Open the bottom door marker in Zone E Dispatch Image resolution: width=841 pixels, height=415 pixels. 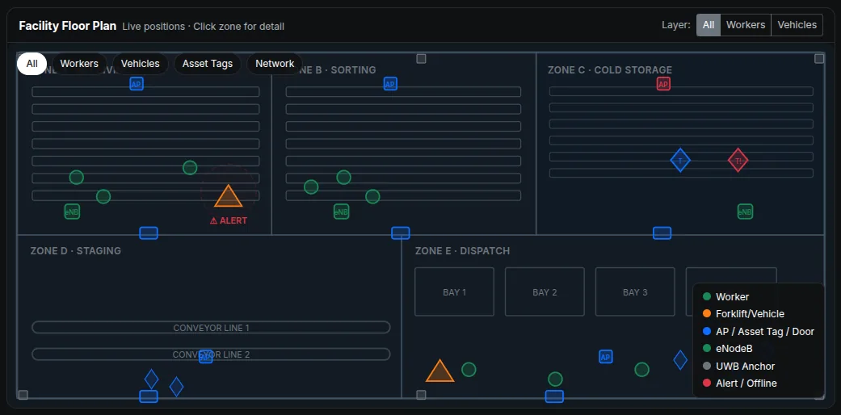point(554,396)
